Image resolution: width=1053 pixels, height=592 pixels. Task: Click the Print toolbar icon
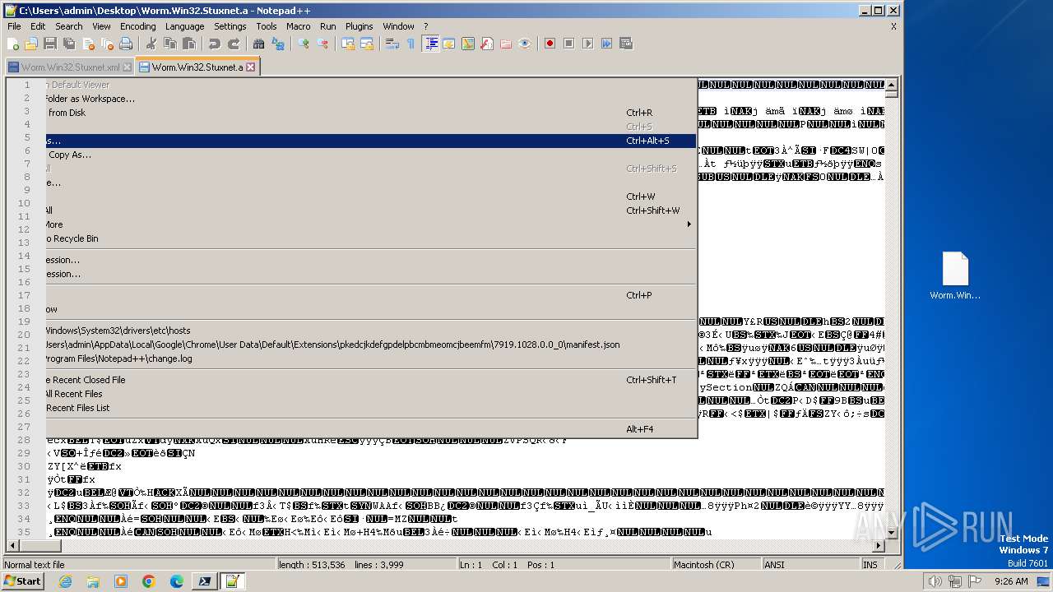point(126,44)
